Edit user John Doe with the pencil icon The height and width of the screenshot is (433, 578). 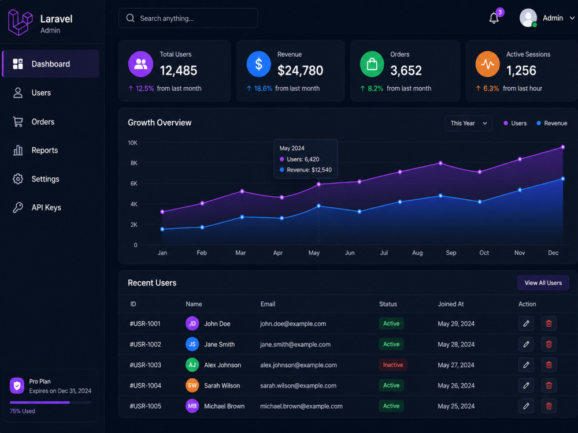(x=526, y=324)
